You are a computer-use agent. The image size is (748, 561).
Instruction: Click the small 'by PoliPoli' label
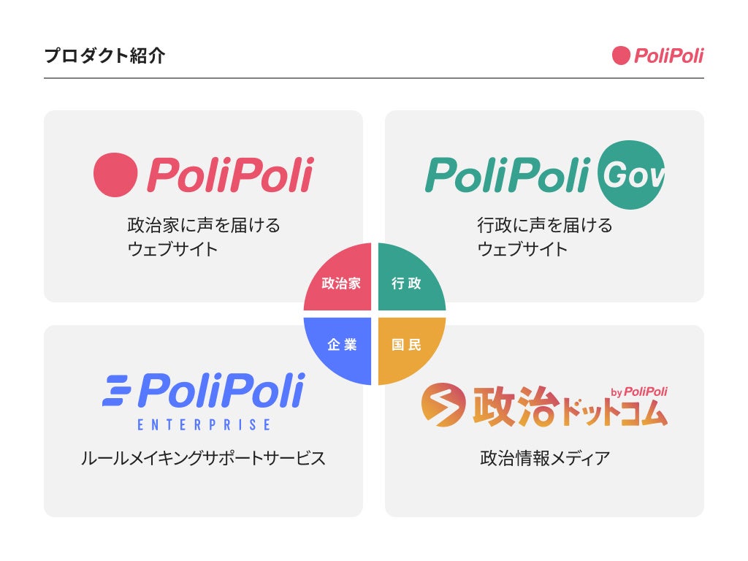click(638, 392)
